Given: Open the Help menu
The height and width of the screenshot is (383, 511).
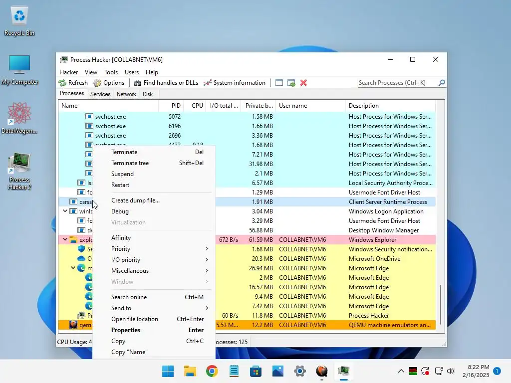Looking at the screenshot, I should pyautogui.click(x=152, y=72).
